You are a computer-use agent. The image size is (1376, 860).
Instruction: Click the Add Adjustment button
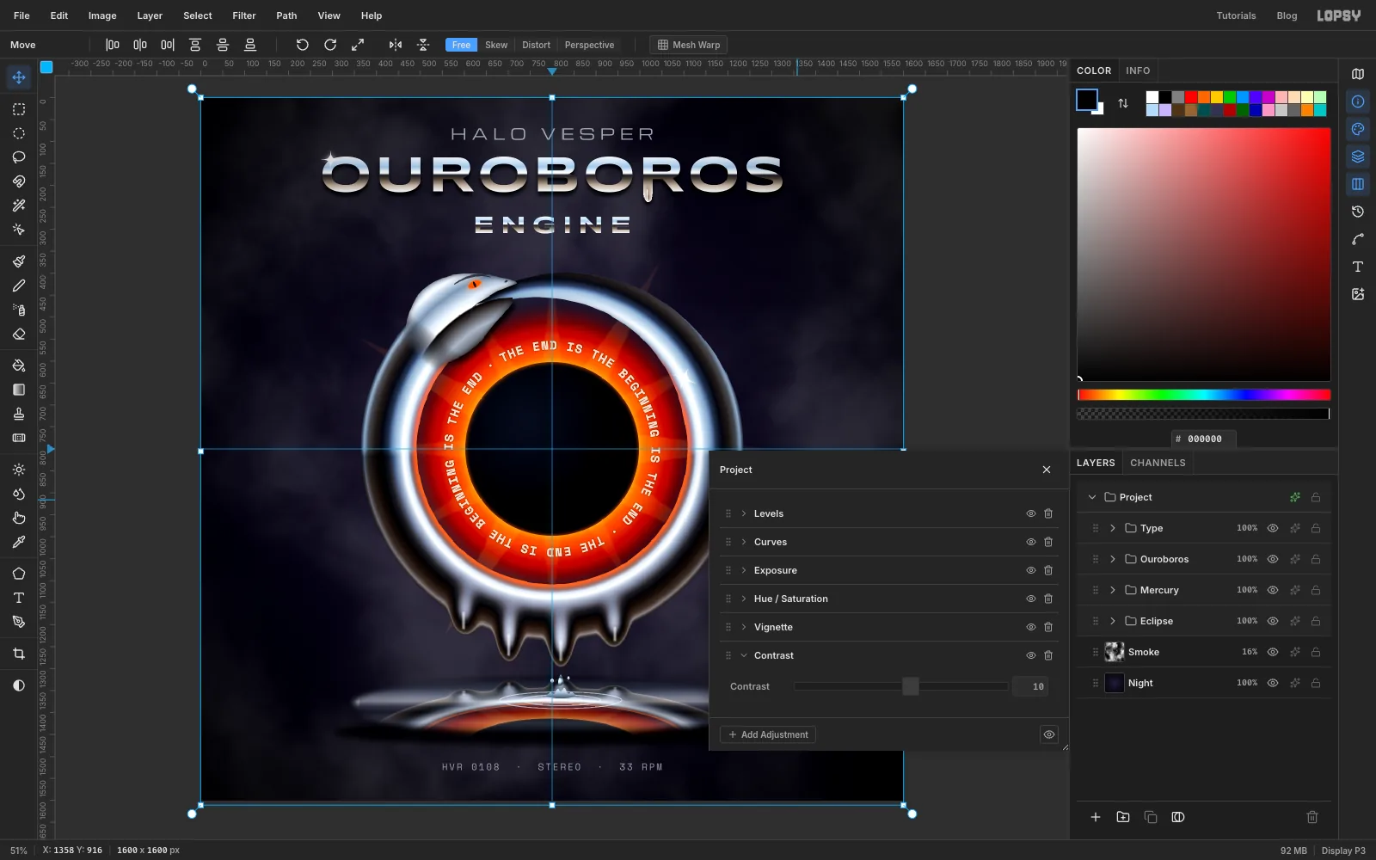(768, 734)
